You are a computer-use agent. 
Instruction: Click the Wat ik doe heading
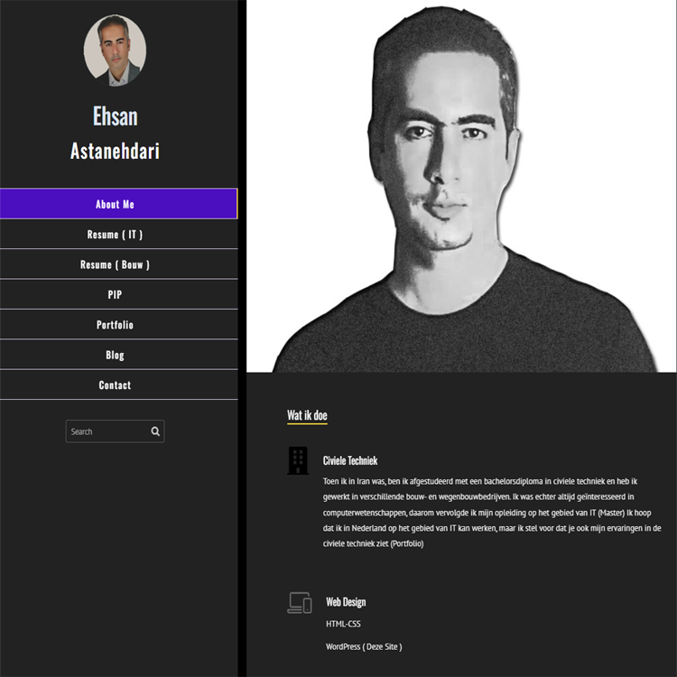click(x=307, y=415)
